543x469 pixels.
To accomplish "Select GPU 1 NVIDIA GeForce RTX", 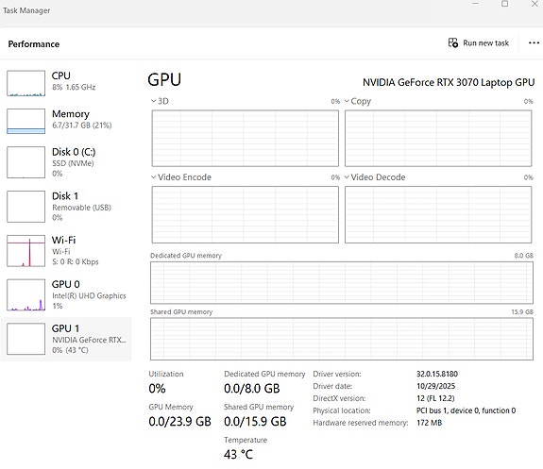I will (x=66, y=339).
